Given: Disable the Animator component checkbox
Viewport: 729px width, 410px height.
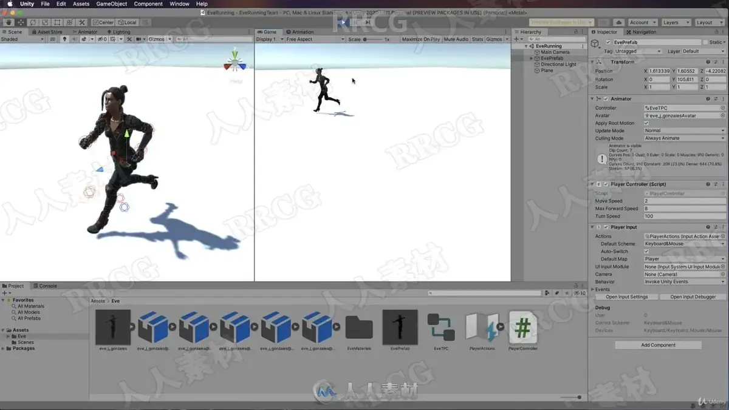Looking at the screenshot, I should click(x=606, y=99).
